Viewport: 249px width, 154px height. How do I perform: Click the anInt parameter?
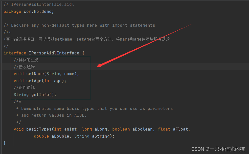pyautogui.click(x=70, y=129)
